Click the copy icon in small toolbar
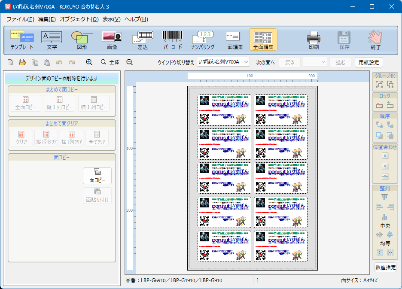 [x=35, y=62]
